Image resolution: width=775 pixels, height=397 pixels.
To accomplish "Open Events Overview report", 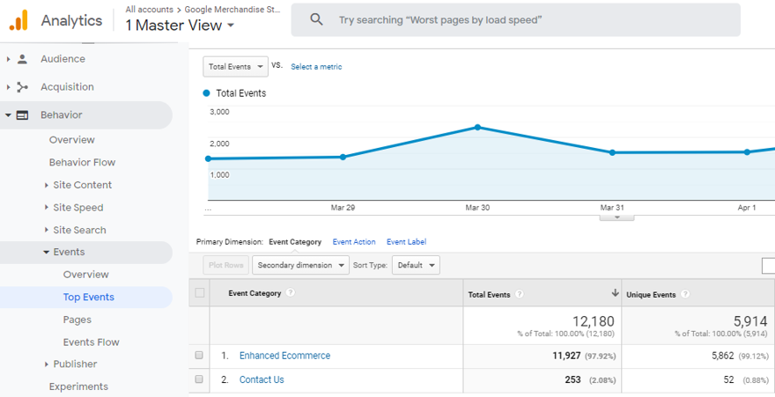I will pyautogui.click(x=86, y=275).
